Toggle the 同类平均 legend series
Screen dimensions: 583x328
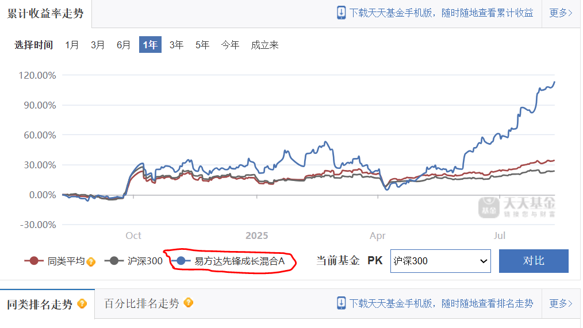point(55,261)
